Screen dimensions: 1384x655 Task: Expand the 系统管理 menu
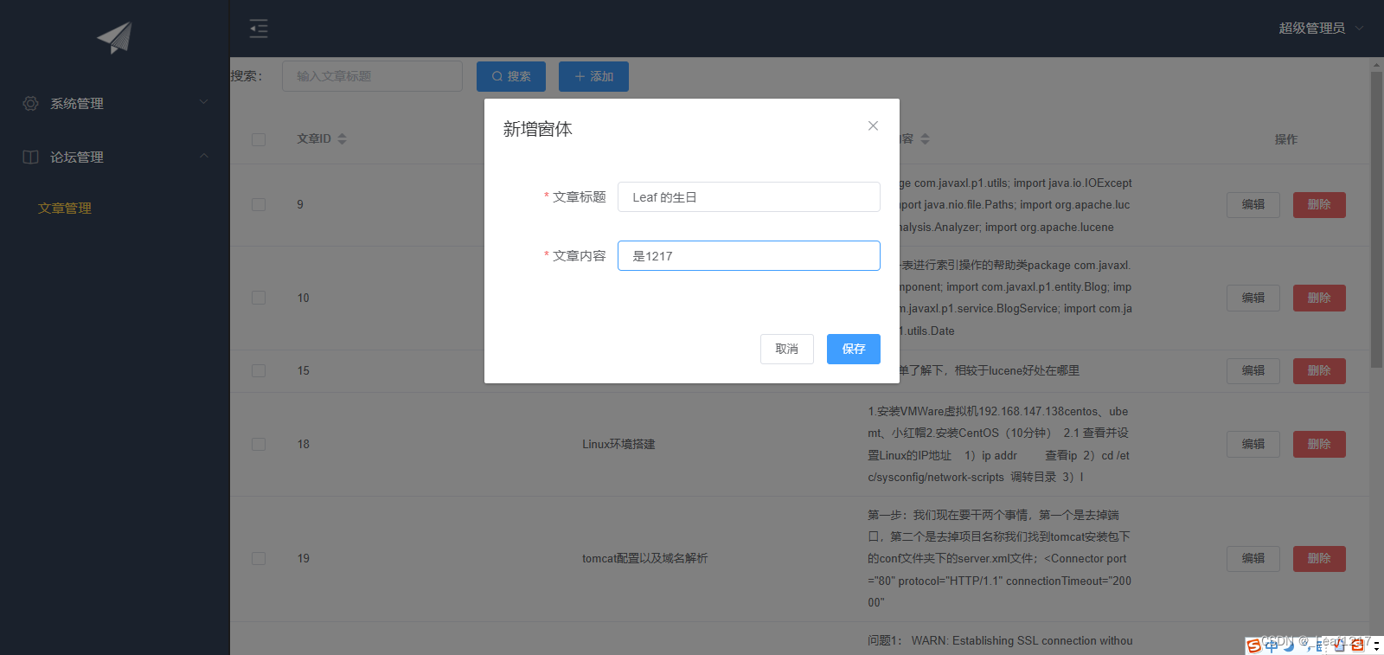[x=114, y=103]
